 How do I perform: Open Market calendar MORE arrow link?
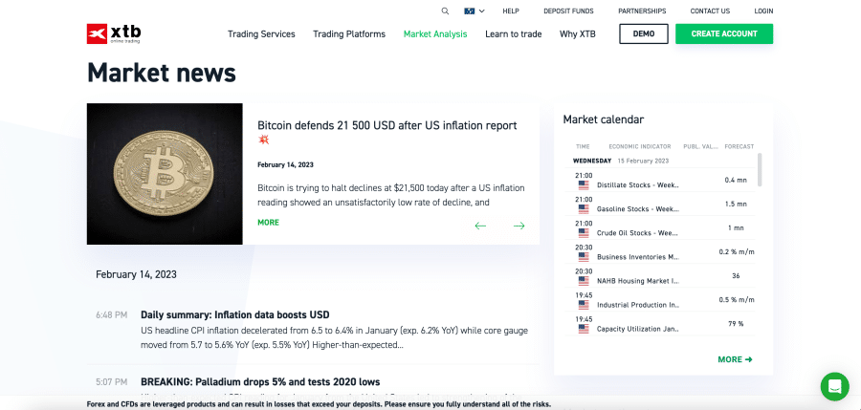tap(736, 359)
